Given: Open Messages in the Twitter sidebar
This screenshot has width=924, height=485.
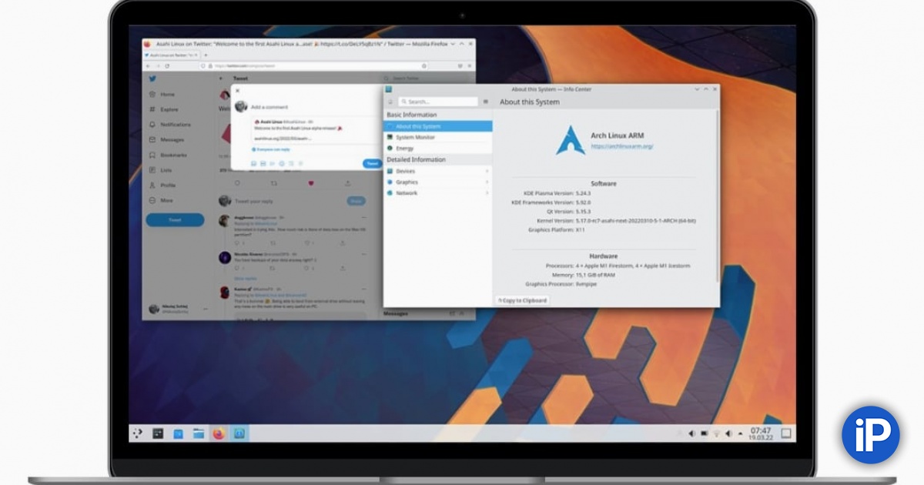Looking at the screenshot, I should coord(167,139).
